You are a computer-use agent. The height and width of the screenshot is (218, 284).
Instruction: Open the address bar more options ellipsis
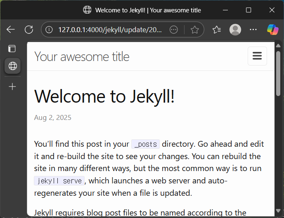[174, 30]
